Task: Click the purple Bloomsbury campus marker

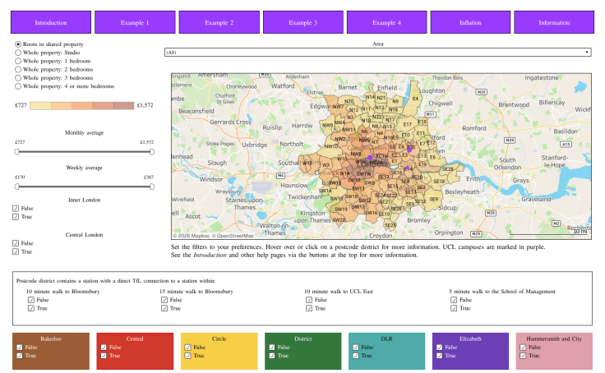Action: (370, 158)
